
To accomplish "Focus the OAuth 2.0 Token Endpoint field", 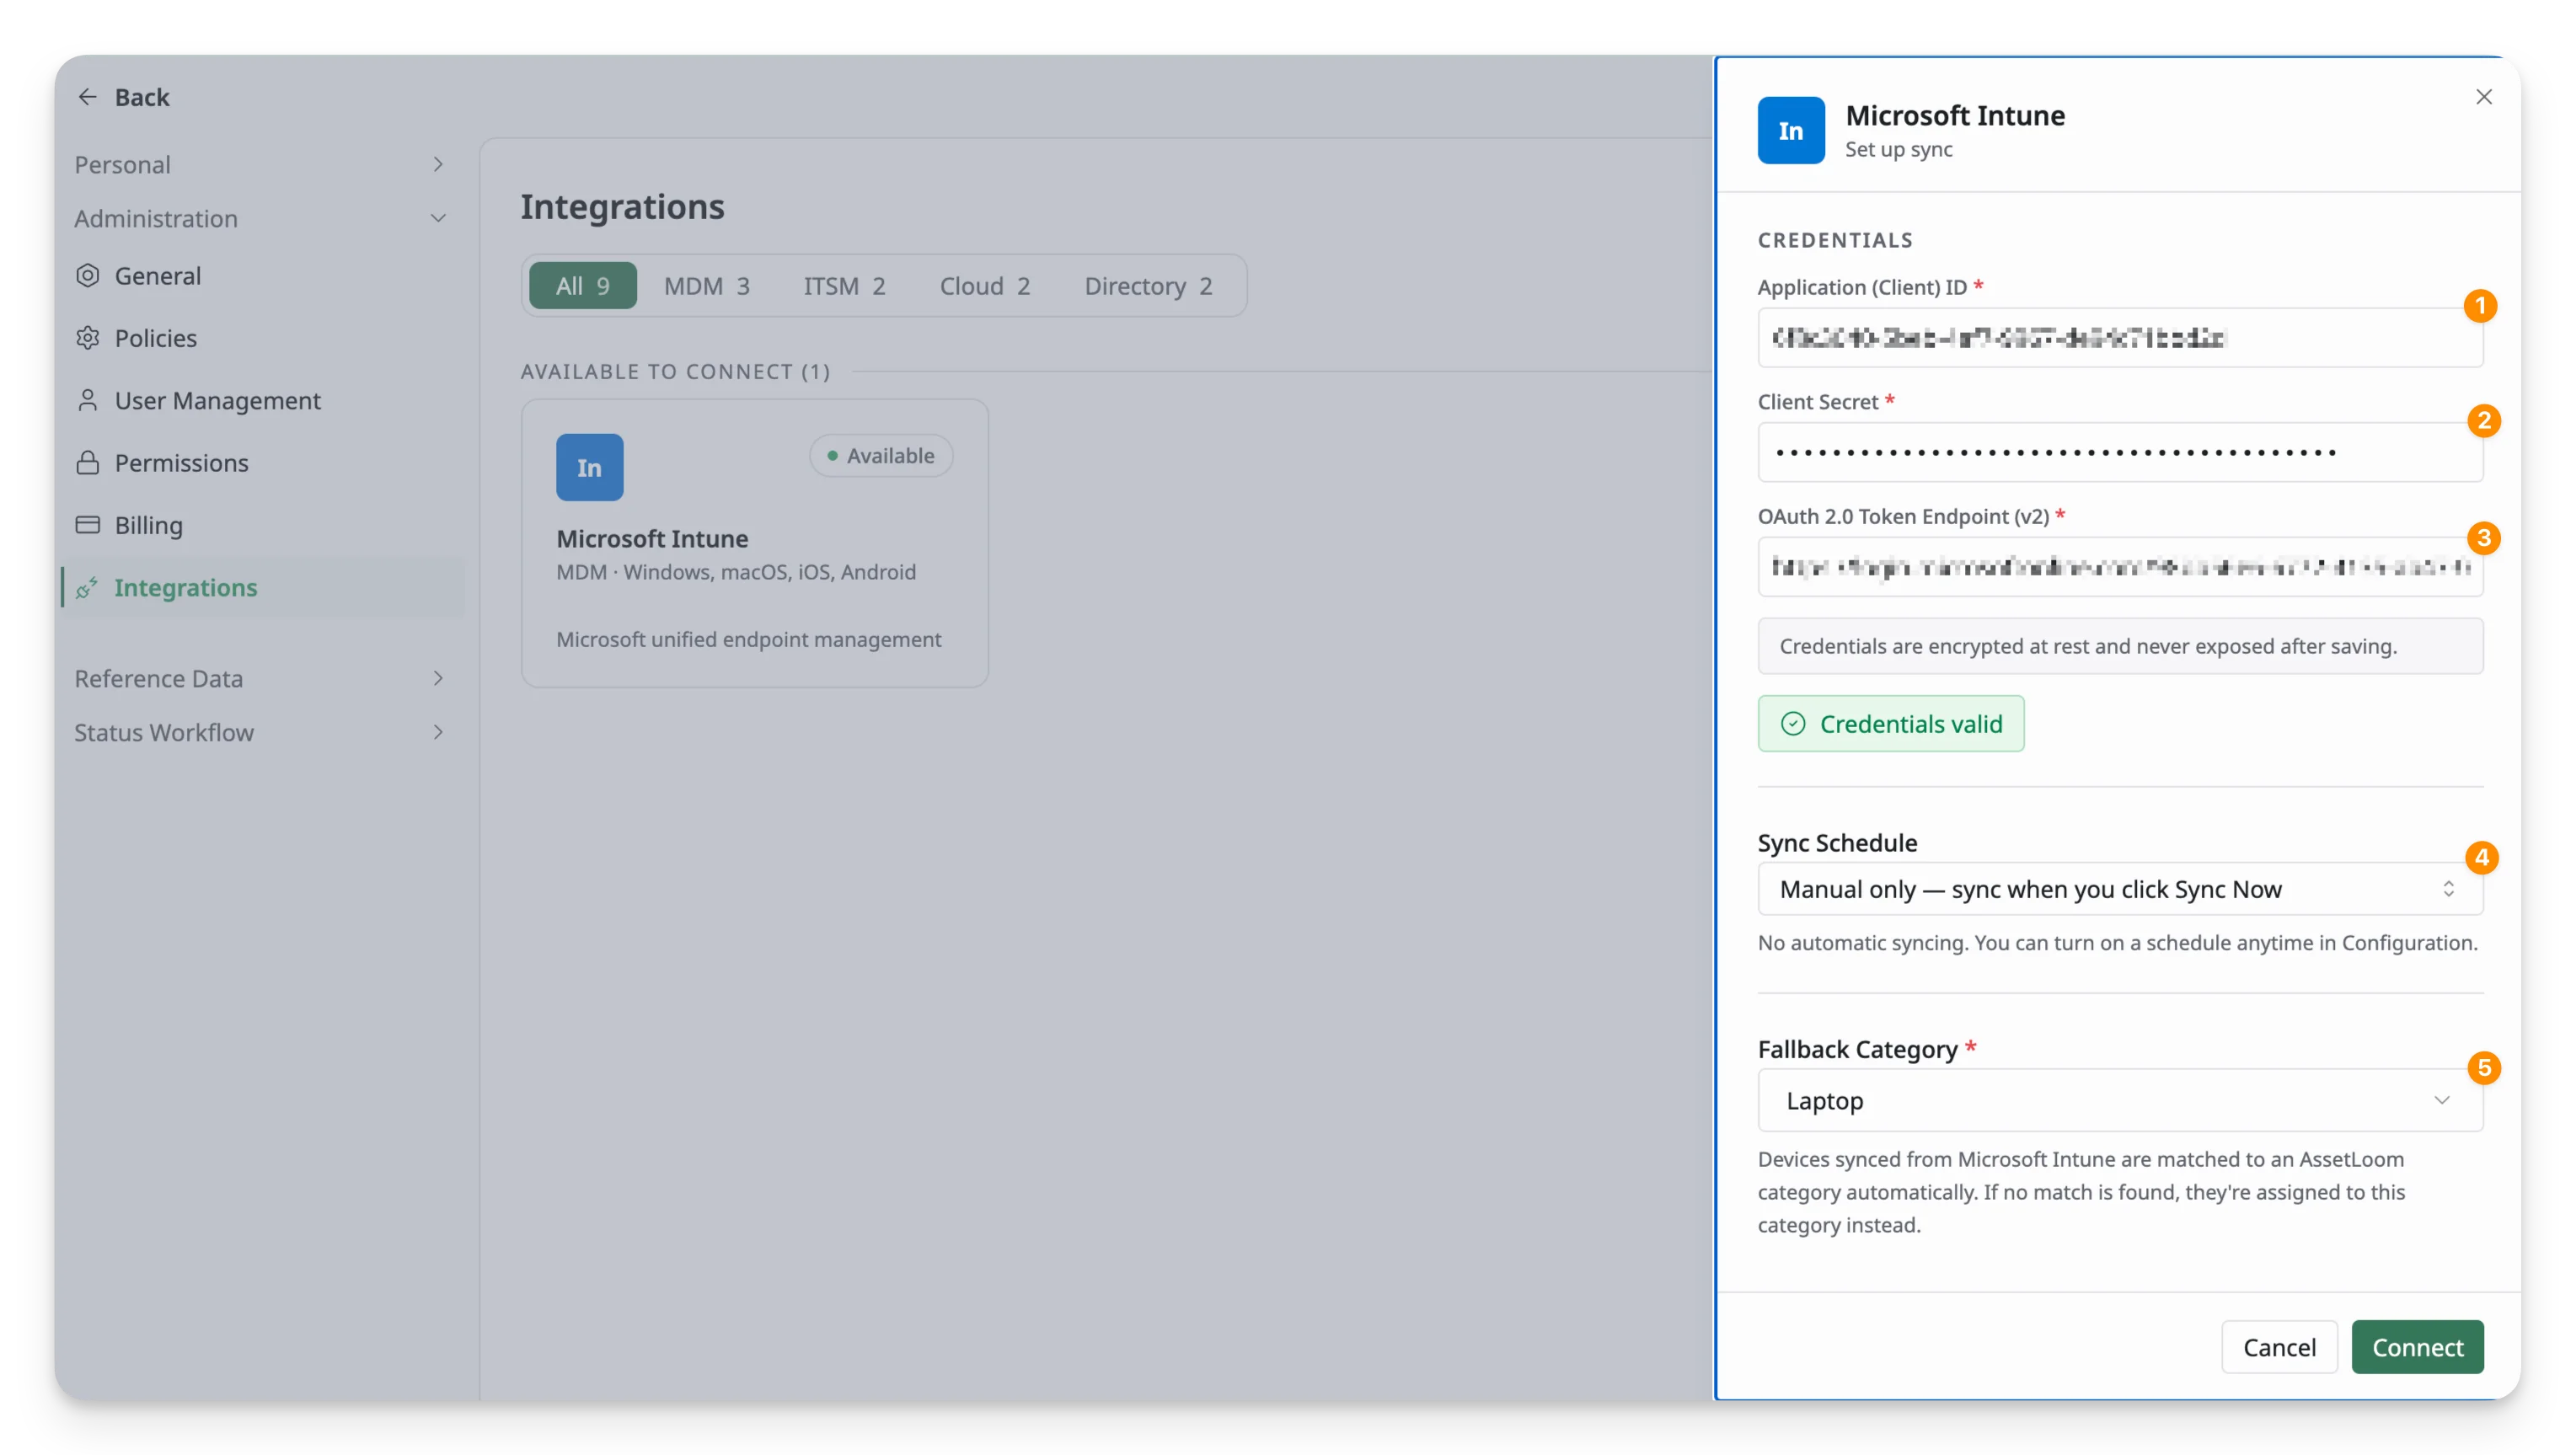I will pos(2120,567).
